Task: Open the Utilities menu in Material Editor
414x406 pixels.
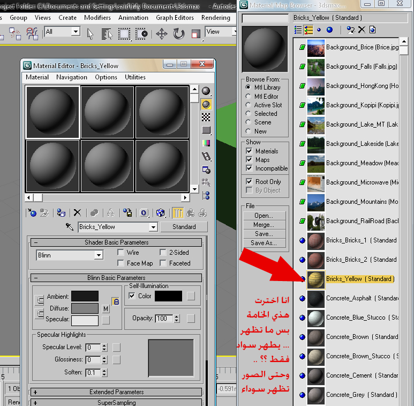Action: [x=135, y=77]
